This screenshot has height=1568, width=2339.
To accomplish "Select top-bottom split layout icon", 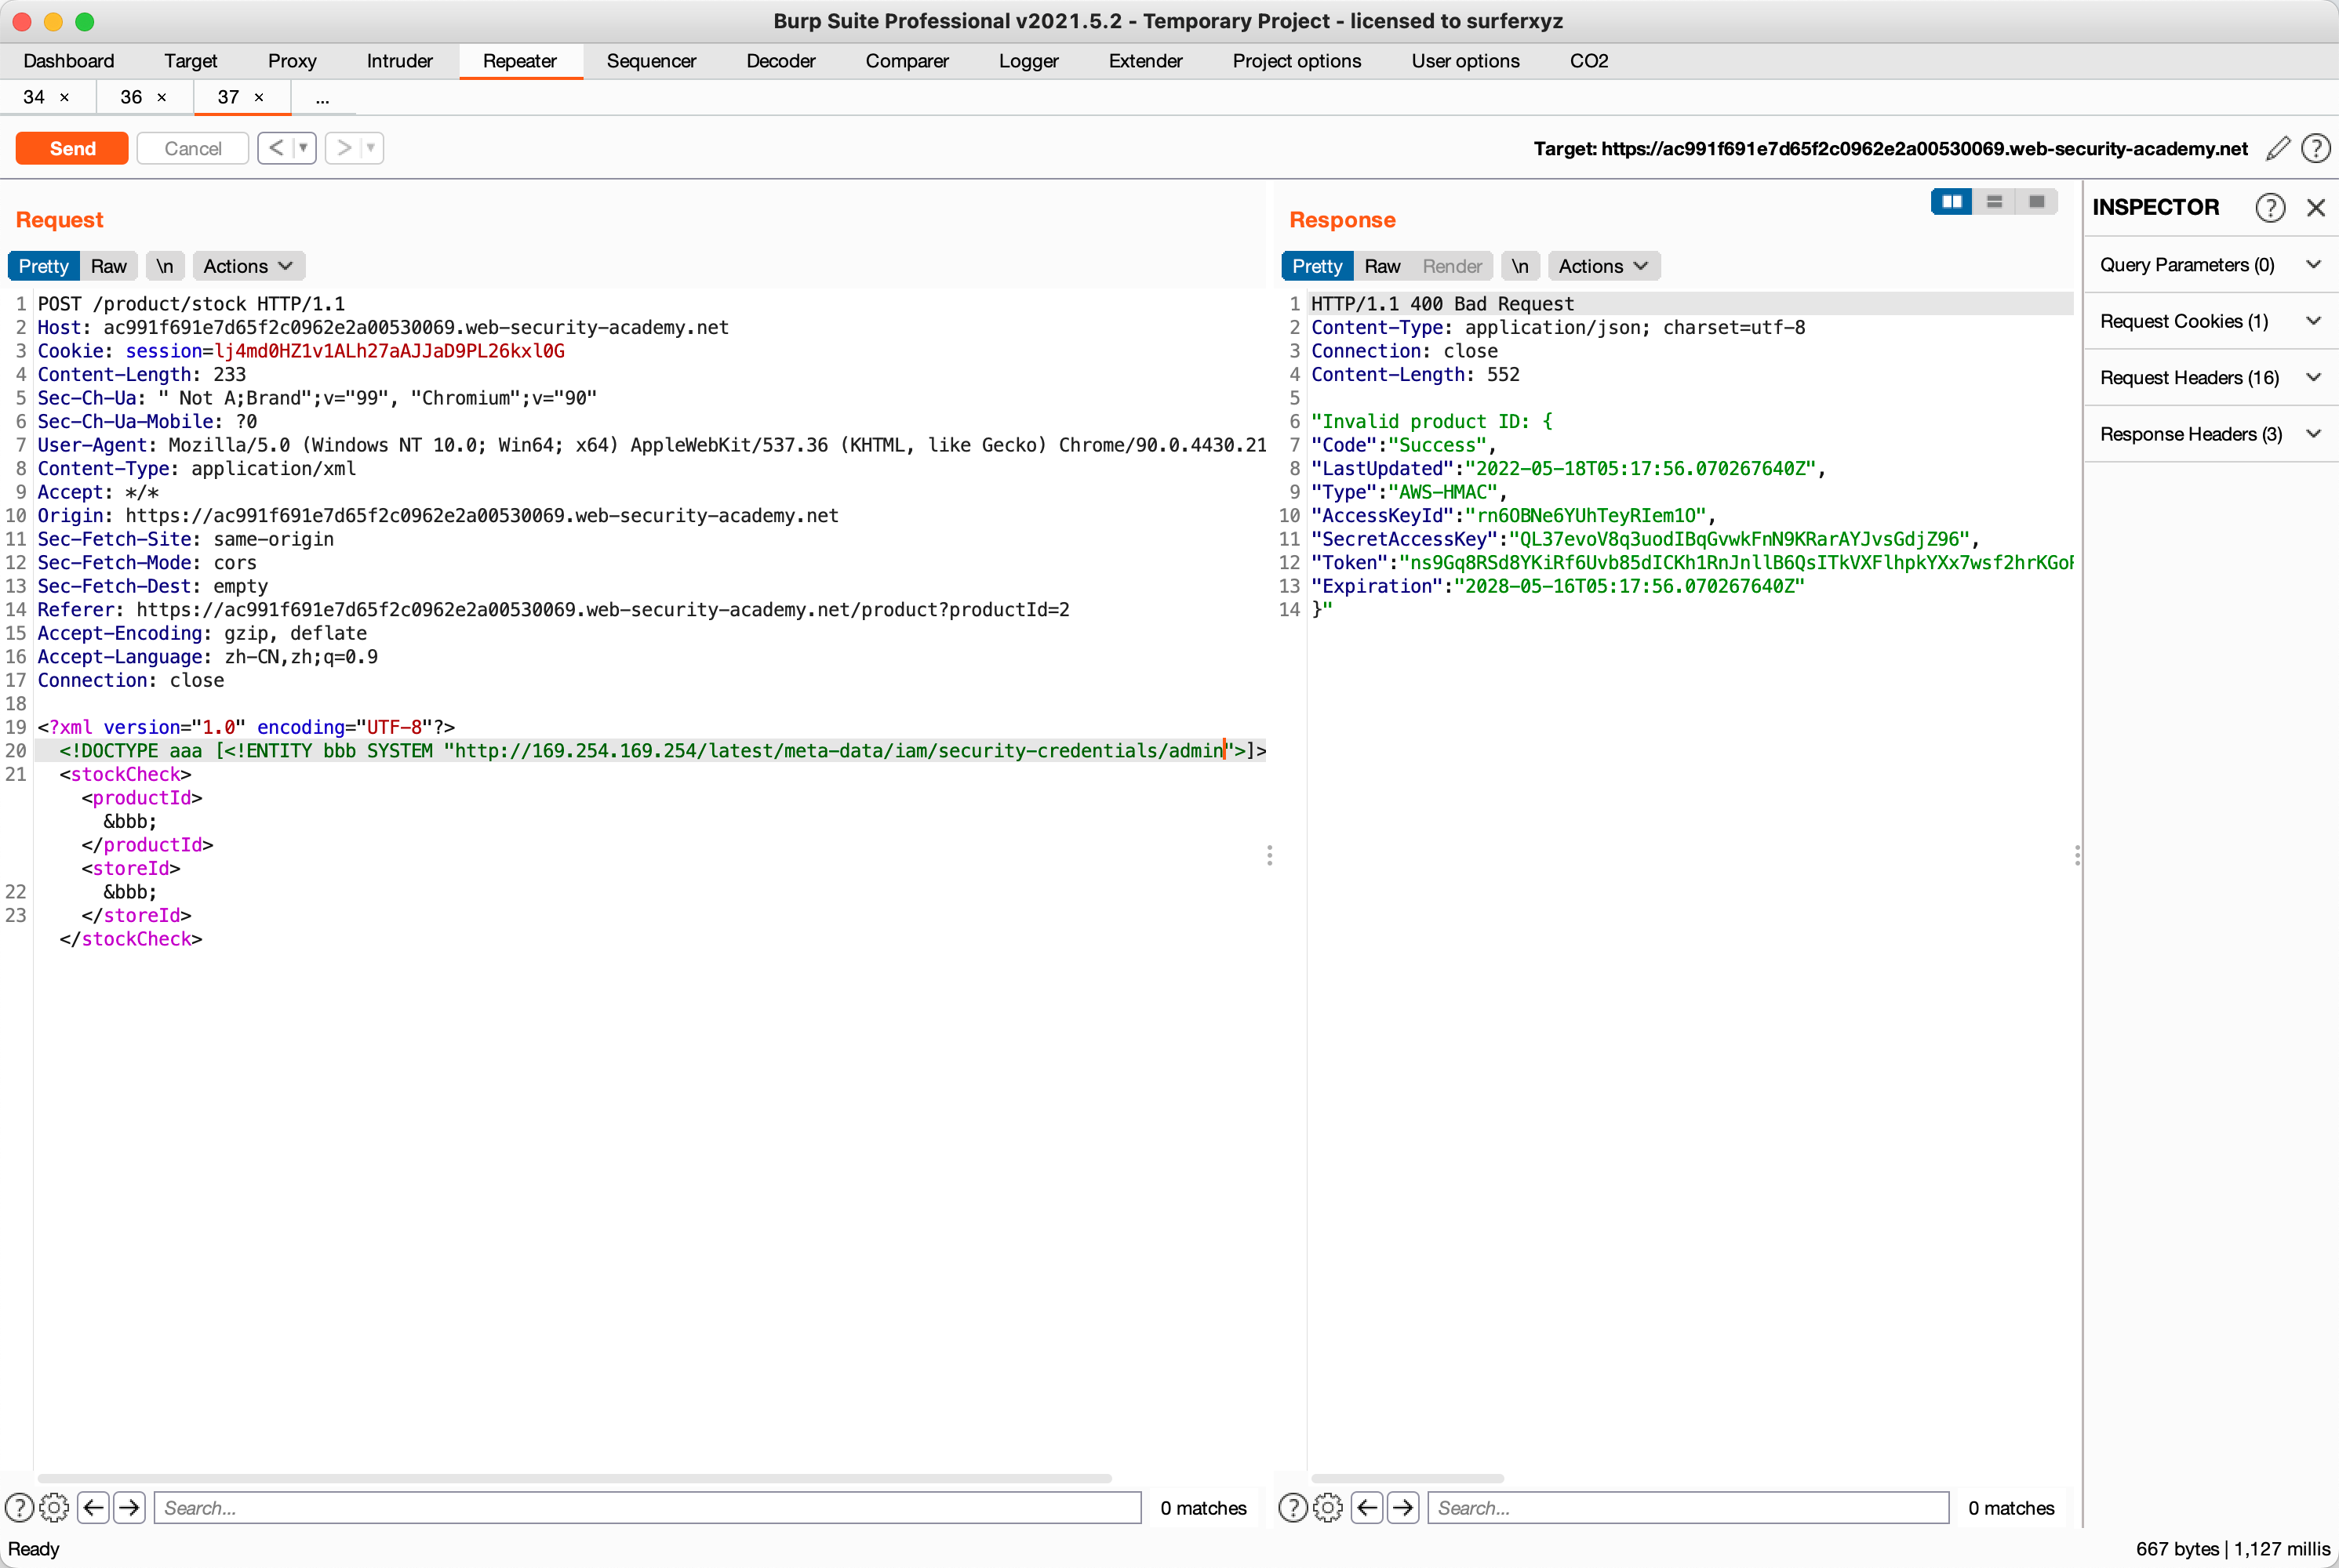I will 1994,202.
